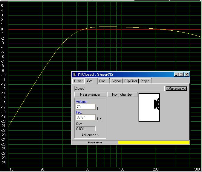Click the yellow plot color swatch bar
Viewport: 202px width, 172px height.
click(154, 142)
